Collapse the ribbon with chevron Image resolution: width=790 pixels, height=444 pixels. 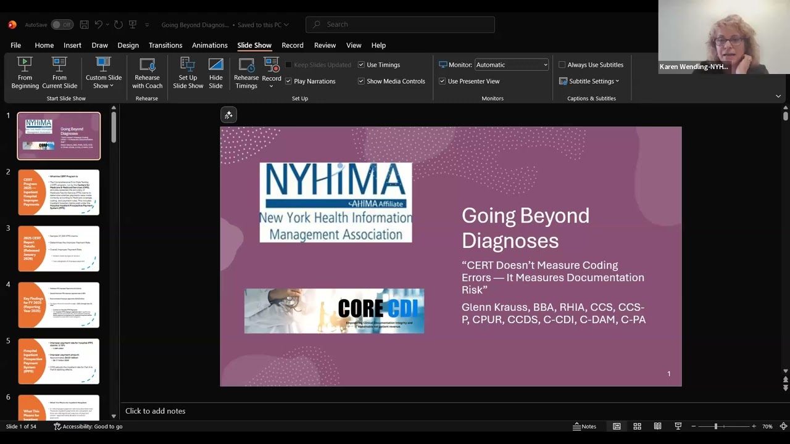pos(778,96)
